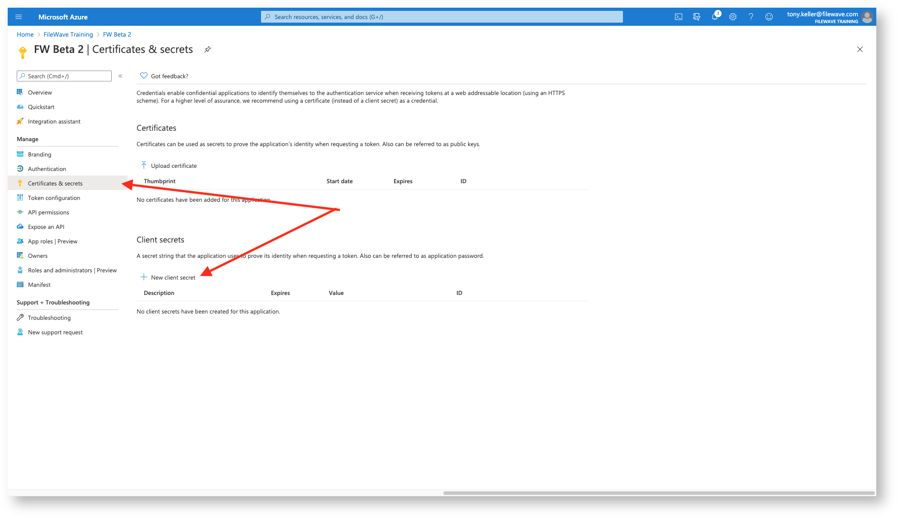Click the Quickstart cloud icon
This screenshot has height=518, width=898.
click(x=20, y=106)
